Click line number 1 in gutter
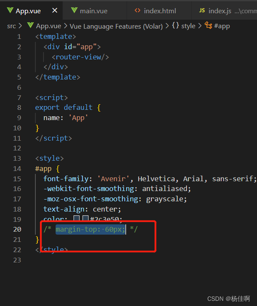The image size is (257, 306). pos(19,37)
